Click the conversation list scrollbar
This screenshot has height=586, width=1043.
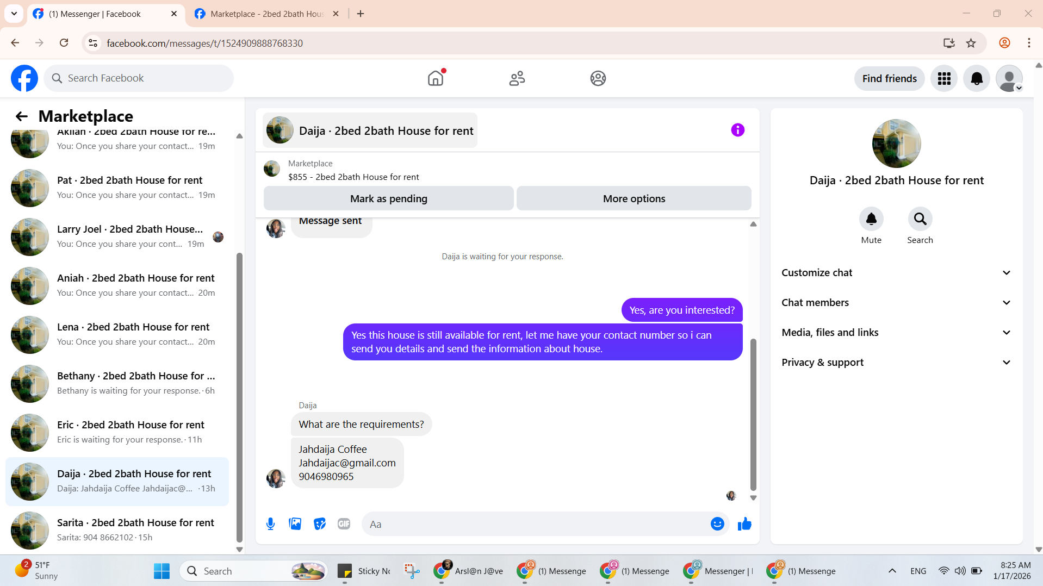pyautogui.click(x=239, y=397)
